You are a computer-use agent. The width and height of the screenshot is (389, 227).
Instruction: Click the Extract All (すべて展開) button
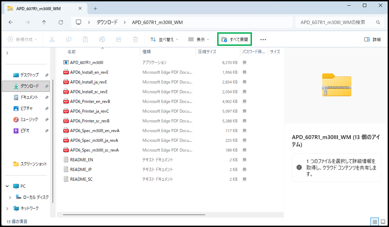tap(235, 39)
